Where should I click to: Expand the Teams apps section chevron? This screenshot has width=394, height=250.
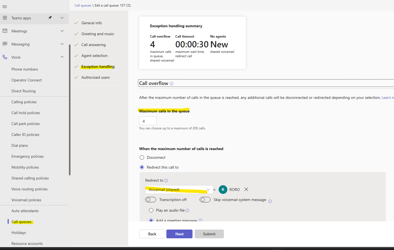(62, 18)
